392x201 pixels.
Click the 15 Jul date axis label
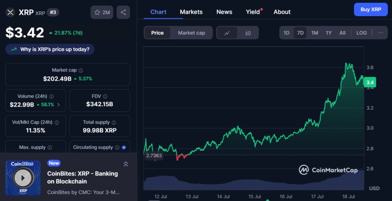pyautogui.click(x=255, y=197)
